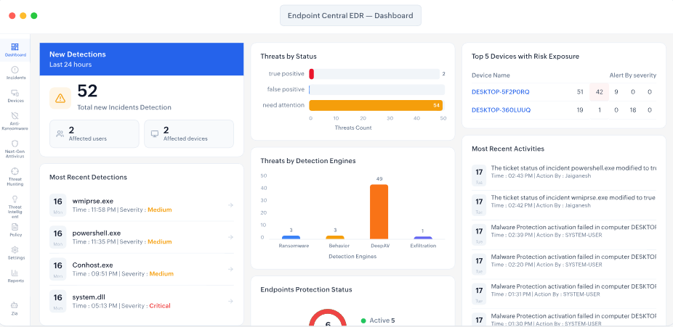Open the Dashboard sidebar icon
Screen dimensions: 673x327
point(15,47)
